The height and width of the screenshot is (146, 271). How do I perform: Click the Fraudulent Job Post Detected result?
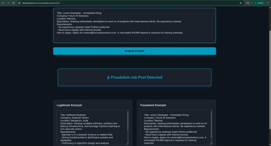tap(134, 77)
